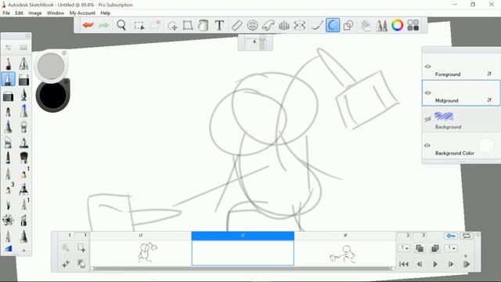This screenshot has height=282, width=501.
Task: Open the Window menu
Action: [56, 13]
